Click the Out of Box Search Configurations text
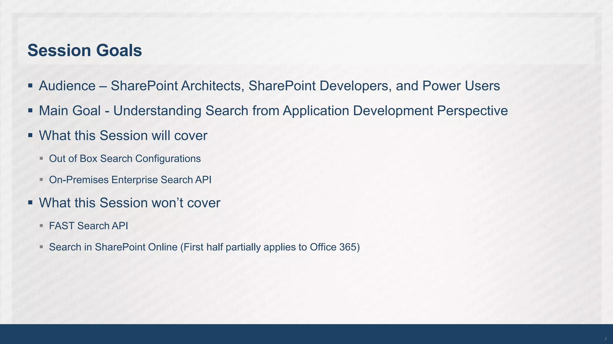 (x=125, y=159)
